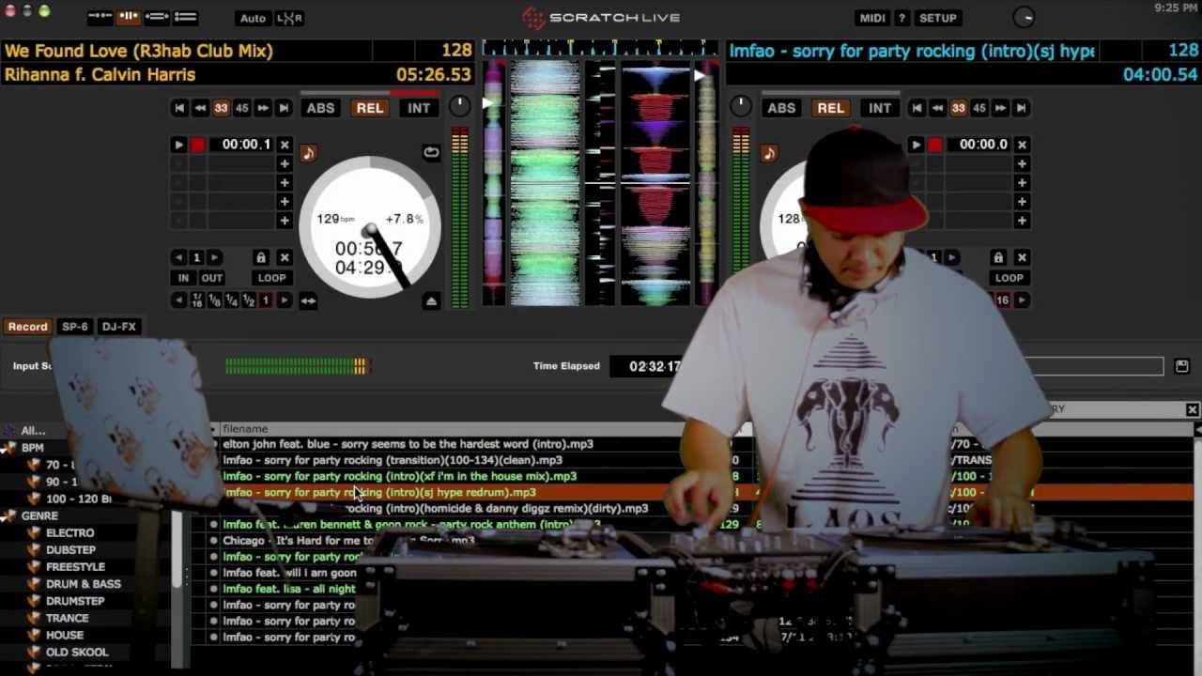Select the Classic Horizontal display mode icon
The height and width of the screenshot is (676, 1202).
(157, 17)
